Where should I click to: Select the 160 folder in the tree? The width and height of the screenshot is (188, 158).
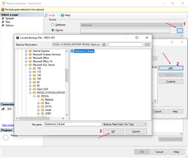point(39,79)
